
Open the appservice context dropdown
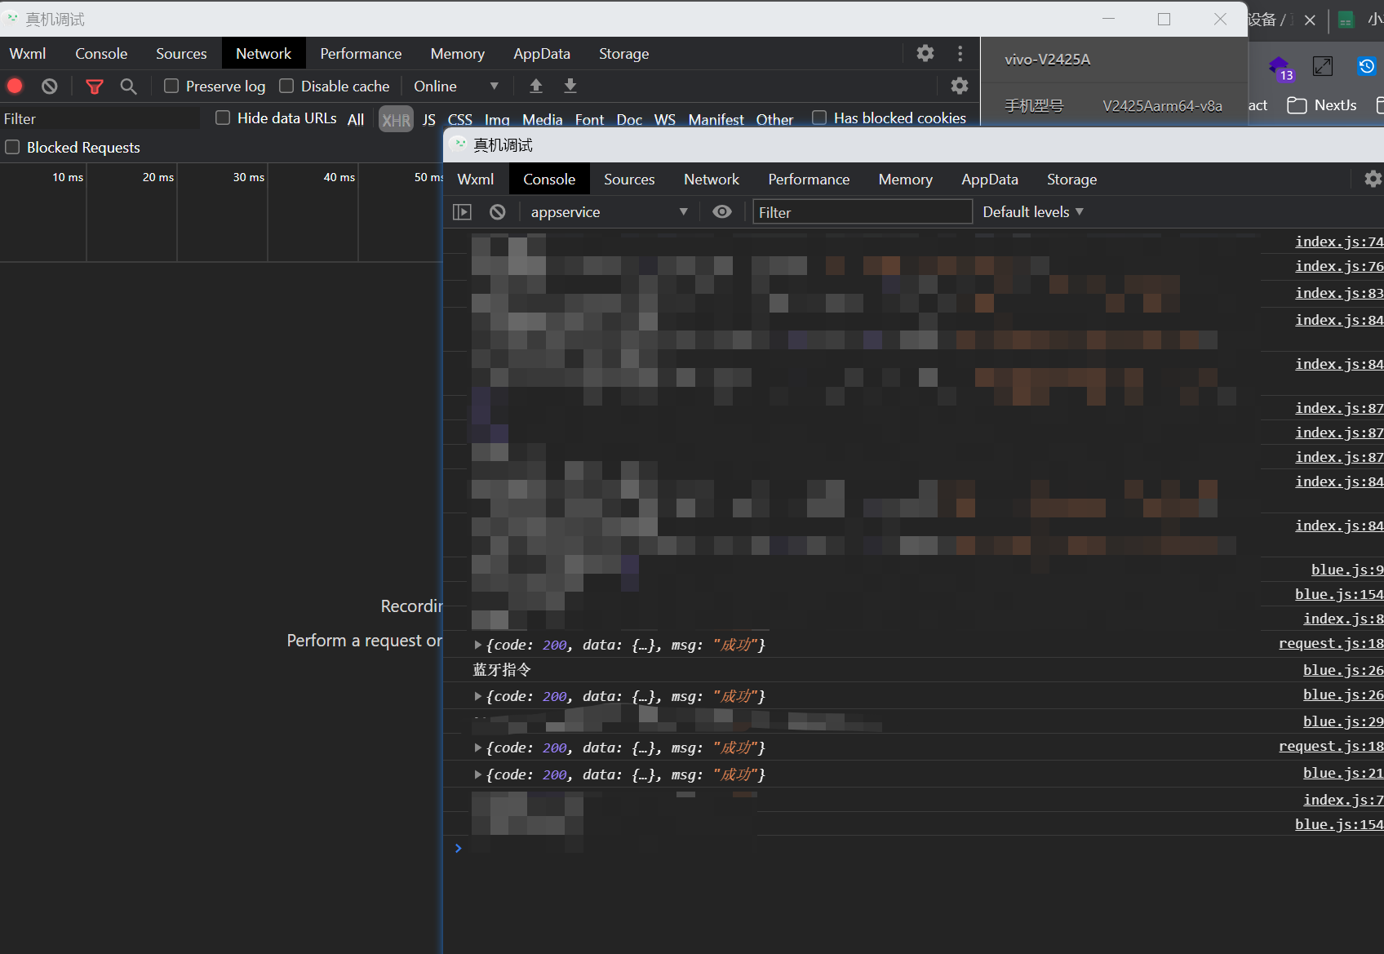pos(609,211)
